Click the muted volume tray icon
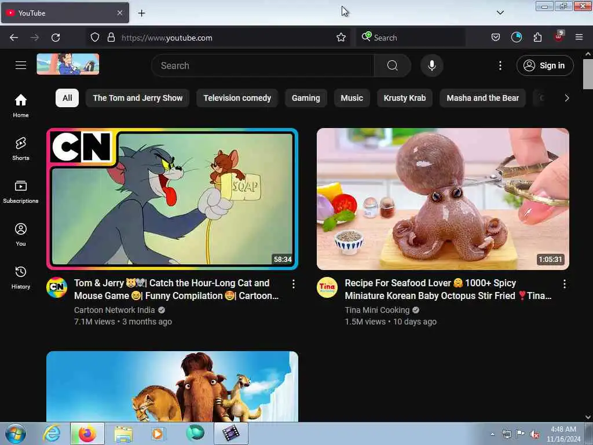 535,435
